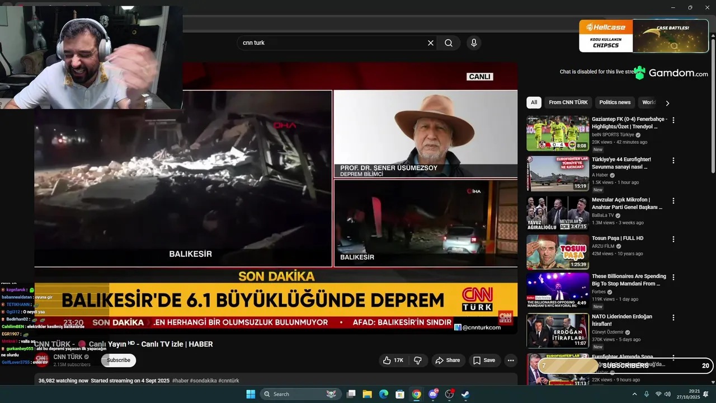Click the streamer webcam overlay
This screenshot has width=716, height=403.
coord(92,57)
